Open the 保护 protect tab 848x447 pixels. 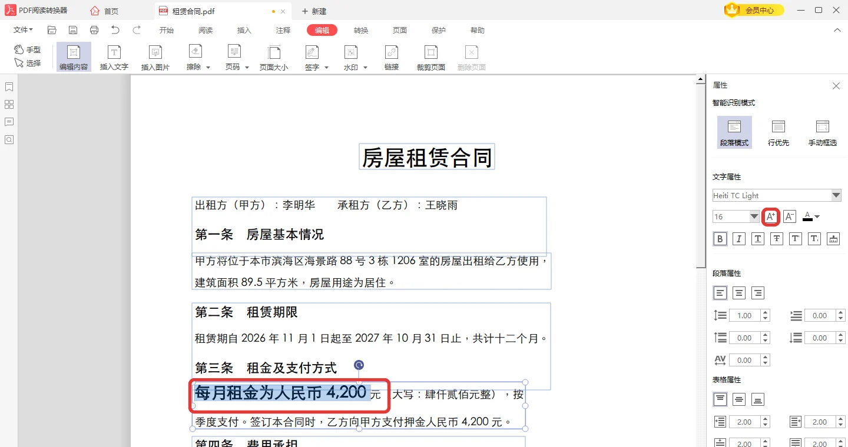439,31
